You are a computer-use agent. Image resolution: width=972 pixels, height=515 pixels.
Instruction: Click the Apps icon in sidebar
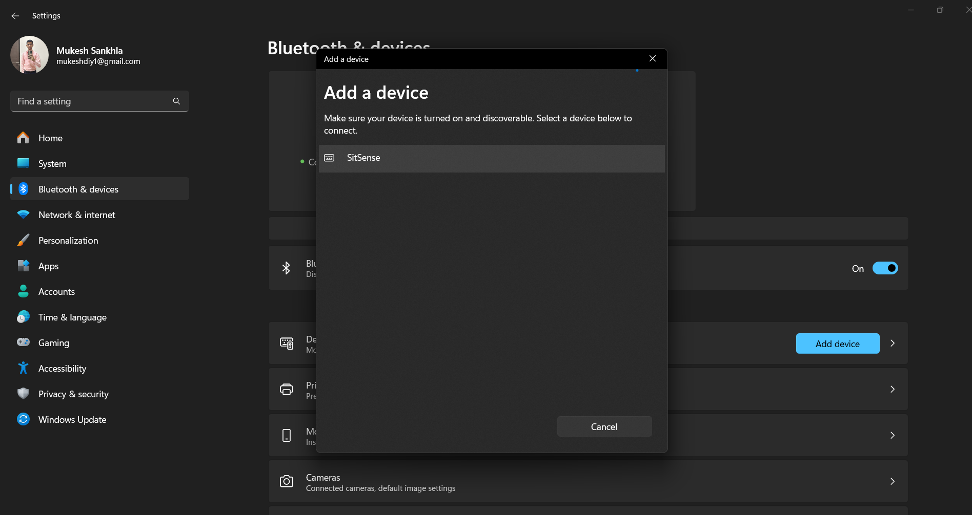click(23, 266)
